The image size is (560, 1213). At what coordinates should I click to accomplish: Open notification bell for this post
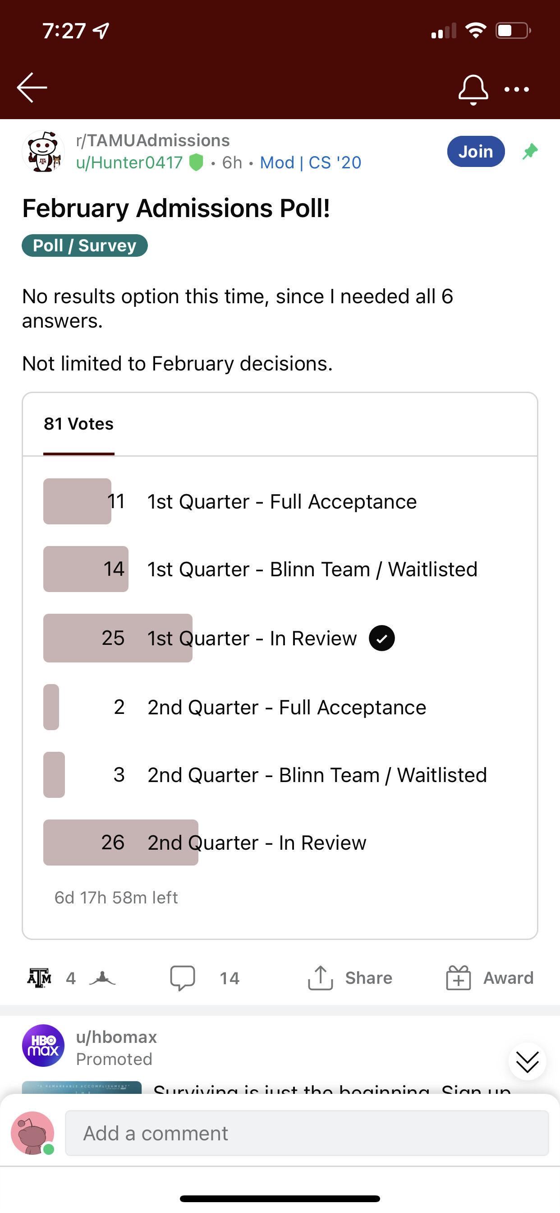point(473,89)
